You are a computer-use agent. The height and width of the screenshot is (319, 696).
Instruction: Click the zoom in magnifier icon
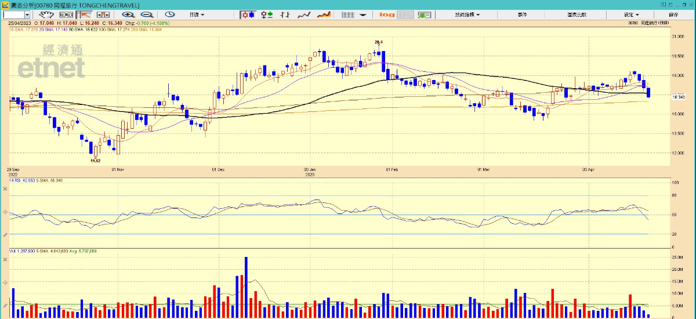(128, 14)
